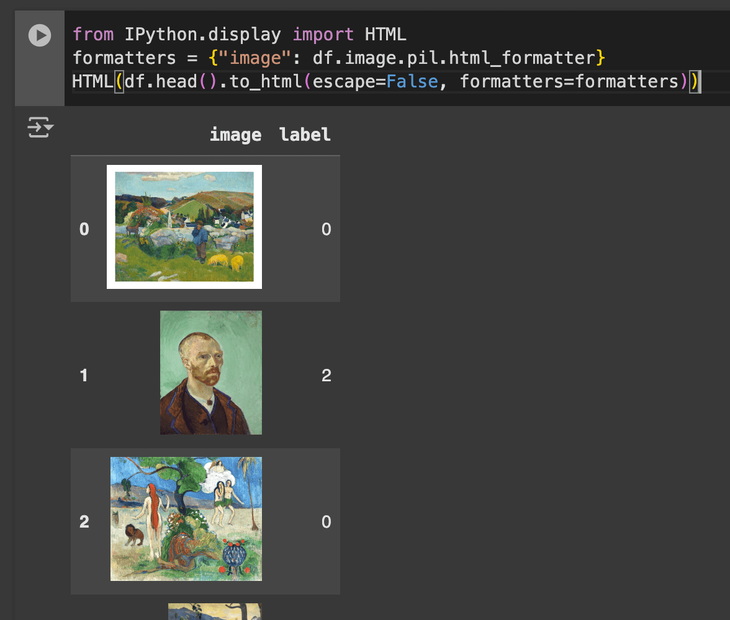Click row index 2 in the table

pos(84,521)
